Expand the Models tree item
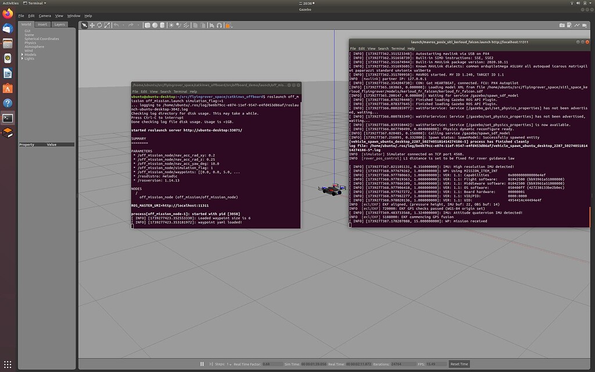Viewport: 595px width, 372px height. click(x=21, y=55)
